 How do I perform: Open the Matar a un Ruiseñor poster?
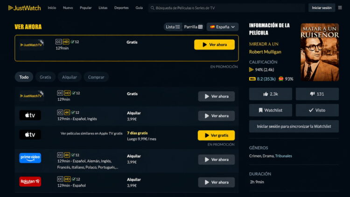tap(320, 52)
